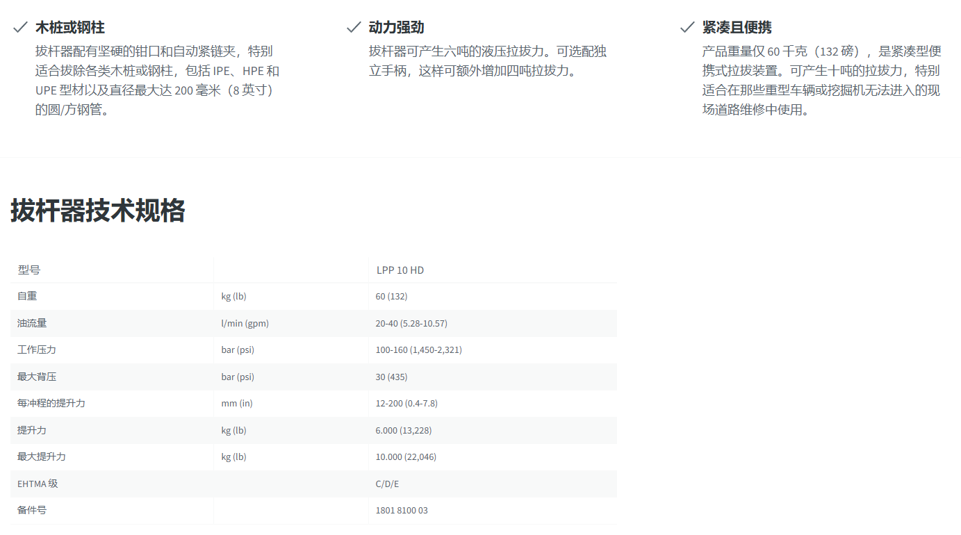Click bar (psi) unit in 工作压力 row
Viewport: 961px width, 535px height.
pos(238,350)
